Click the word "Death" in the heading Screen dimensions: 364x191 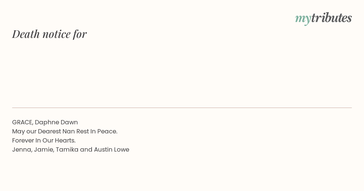26,34
